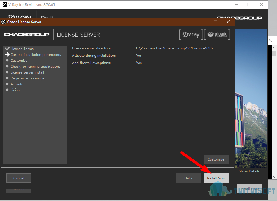The image size is (277, 201).
Task: Select Current installation parameters step
Action: coord(36,55)
